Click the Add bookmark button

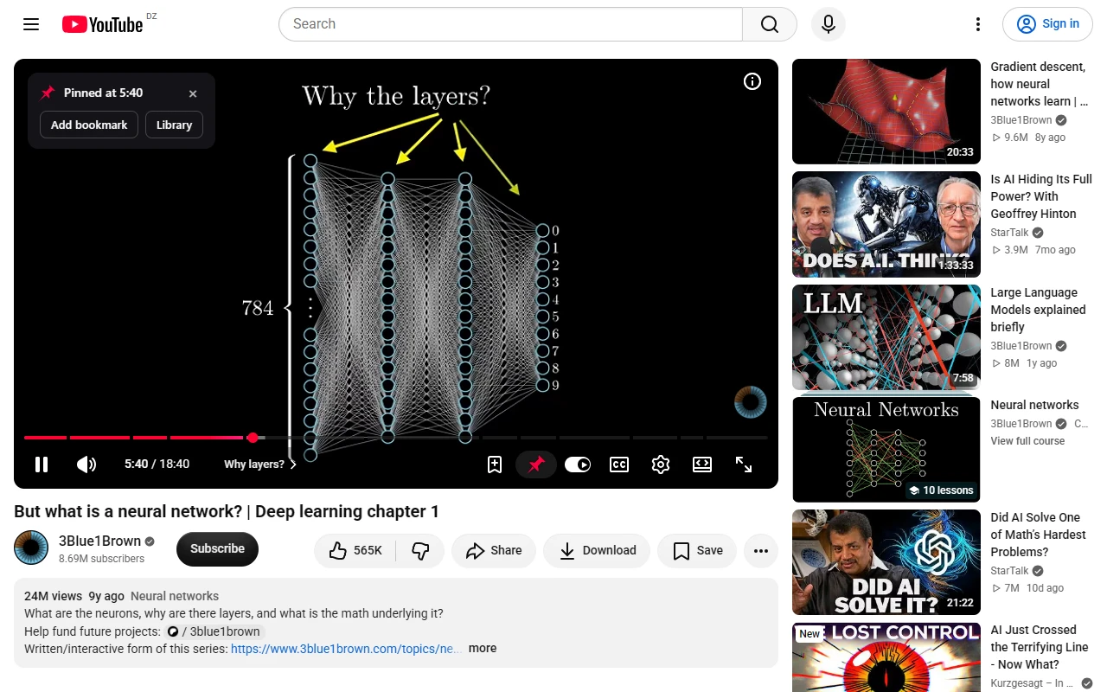[x=89, y=125]
